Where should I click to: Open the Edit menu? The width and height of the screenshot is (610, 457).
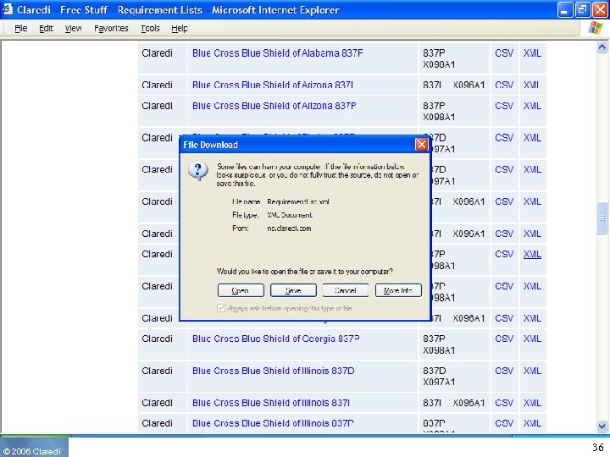46,29
